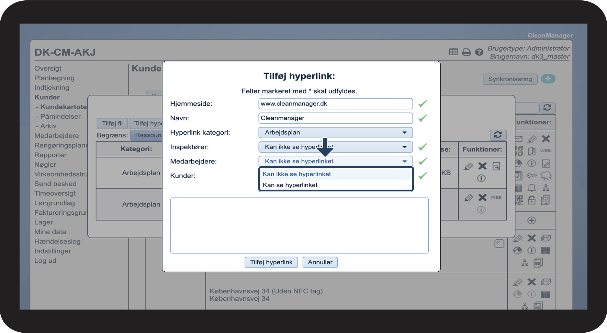Open Arkiv under Kunder
The height and width of the screenshot is (333, 607).
(48, 126)
